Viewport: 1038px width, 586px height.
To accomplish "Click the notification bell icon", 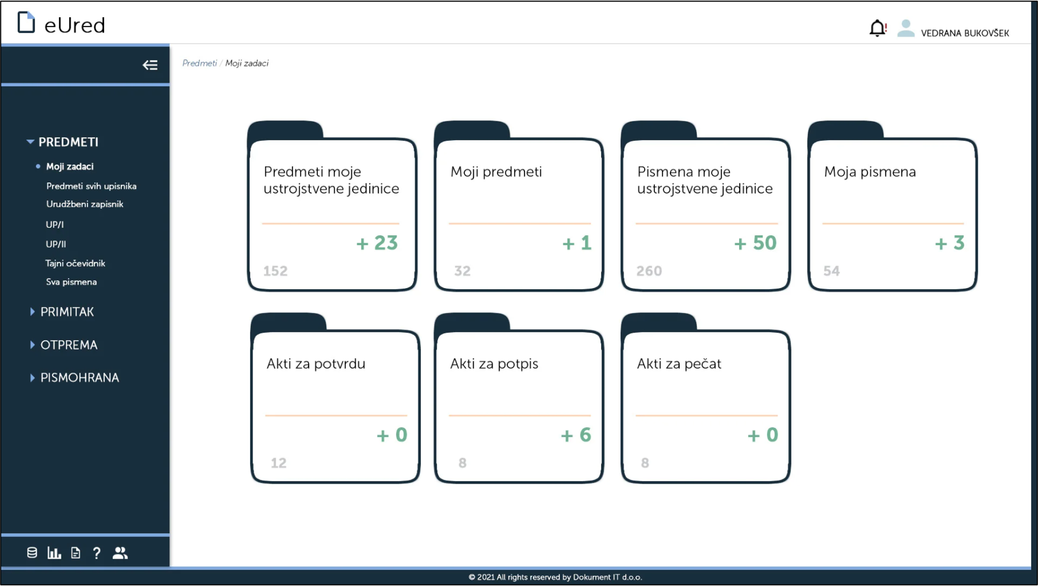I will tap(877, 28).
